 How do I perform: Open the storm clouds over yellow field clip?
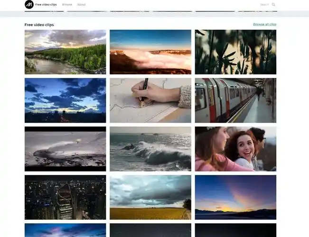tap(150, 197)
